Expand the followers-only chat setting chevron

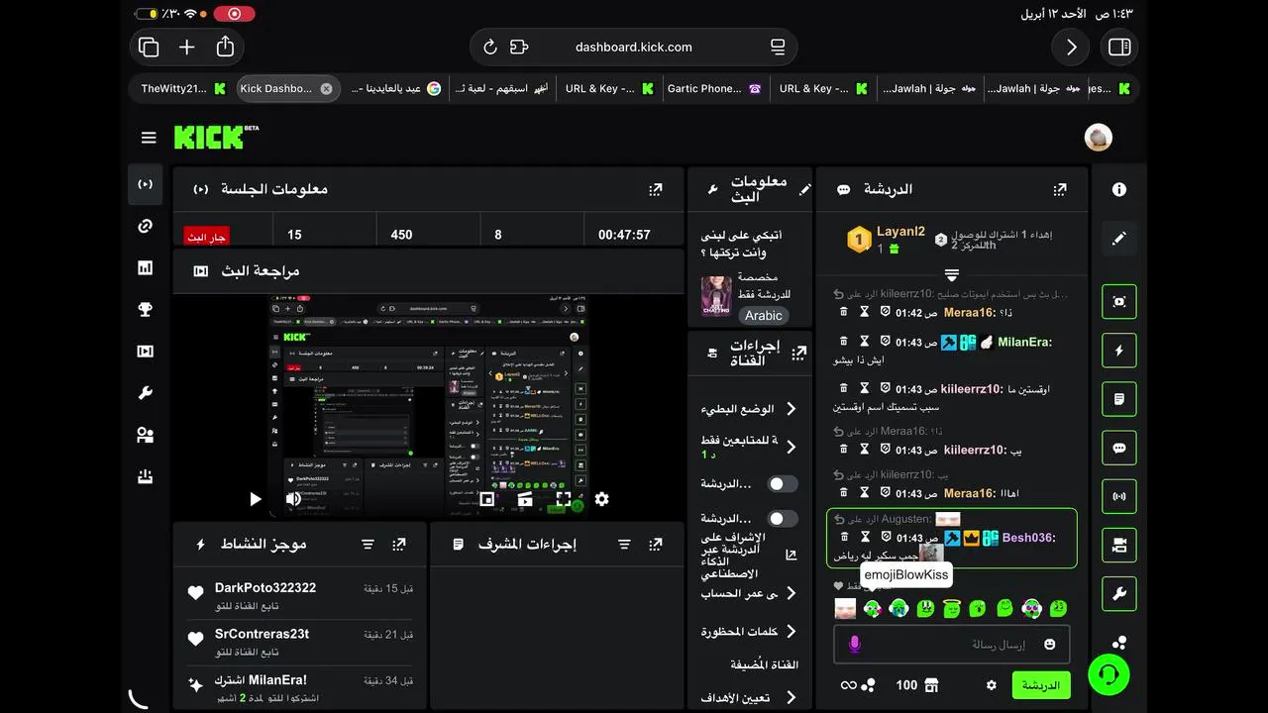(791, 447)
